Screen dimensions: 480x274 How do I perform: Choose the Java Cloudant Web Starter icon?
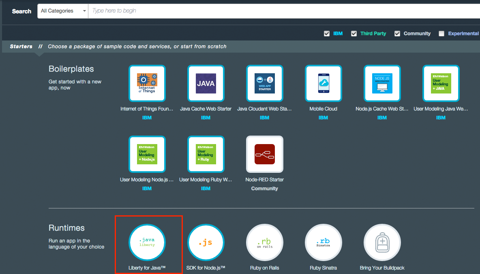pyautogui.click(x=264, y=83)
